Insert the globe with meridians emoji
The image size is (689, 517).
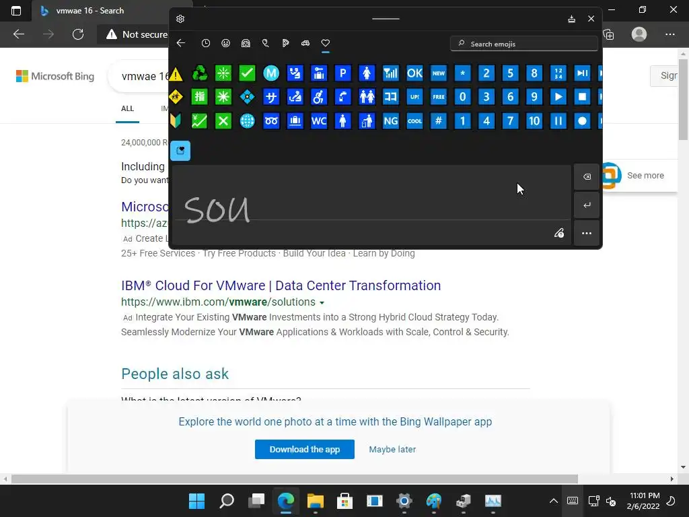[247, 121]
